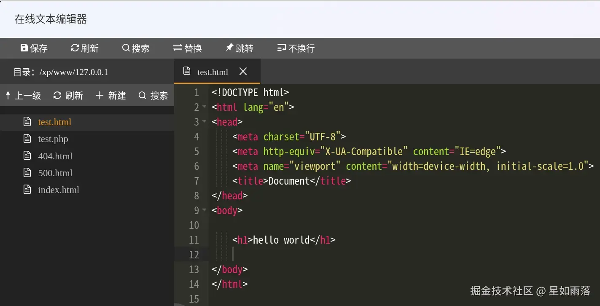Open index.html in the file list
600x306 pixels.
point(59,190)
